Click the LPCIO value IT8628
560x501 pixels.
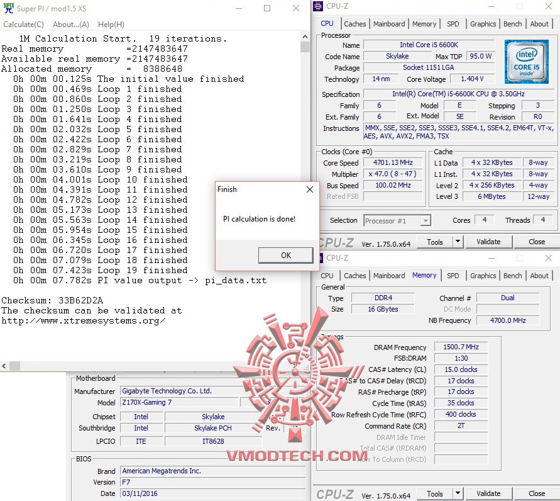click(213, 441)
